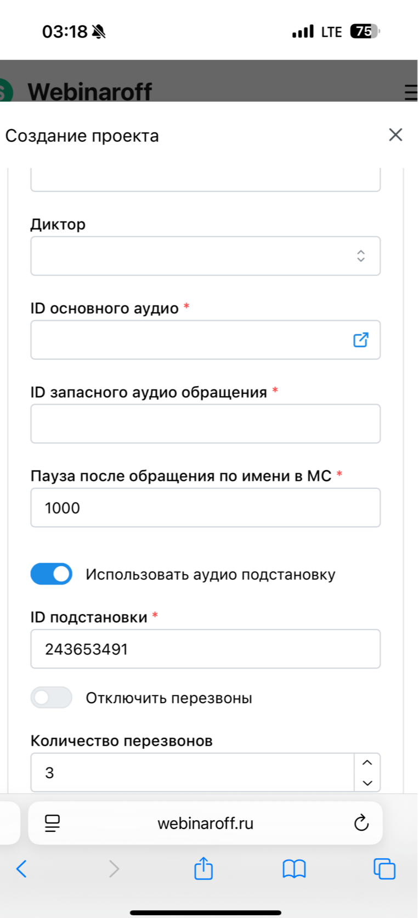419x918 pixels.
Task: Tap the Safari share icon
Action: [203, 869]
